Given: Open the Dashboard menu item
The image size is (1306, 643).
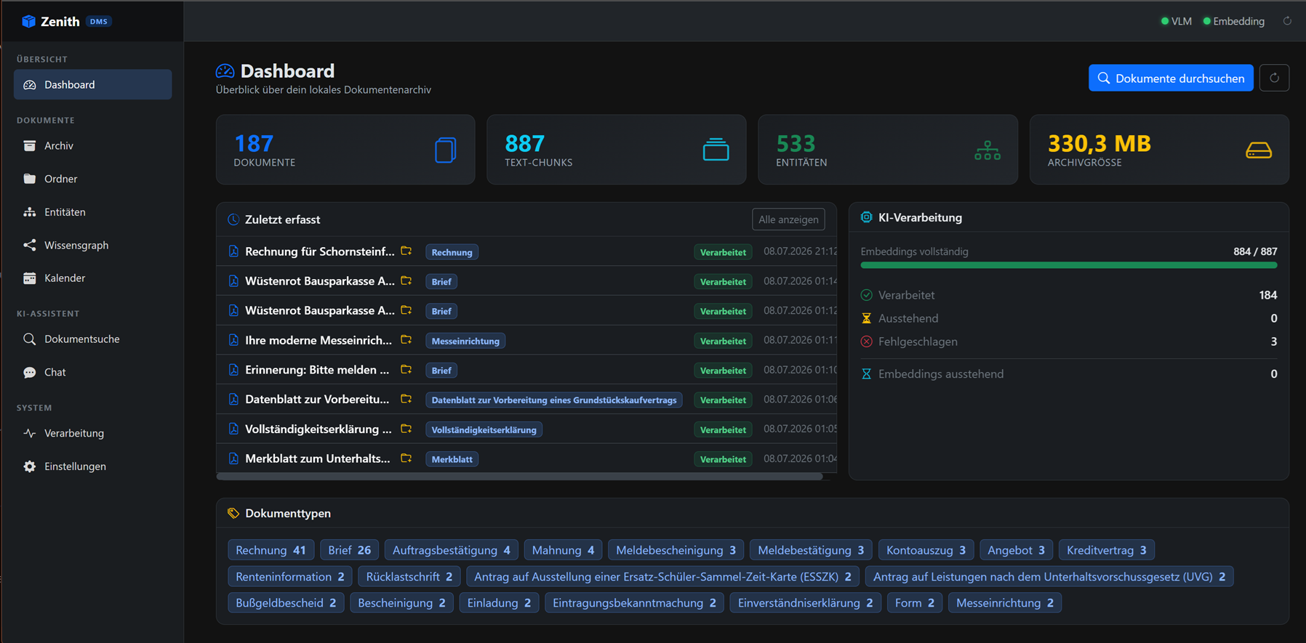Looking at the screenshot, I should click(93, 84).
